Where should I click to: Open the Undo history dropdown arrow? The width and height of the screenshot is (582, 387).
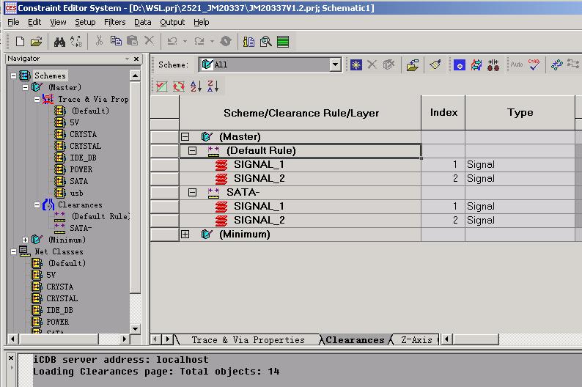pyautogui.click(x=185, y=41)
